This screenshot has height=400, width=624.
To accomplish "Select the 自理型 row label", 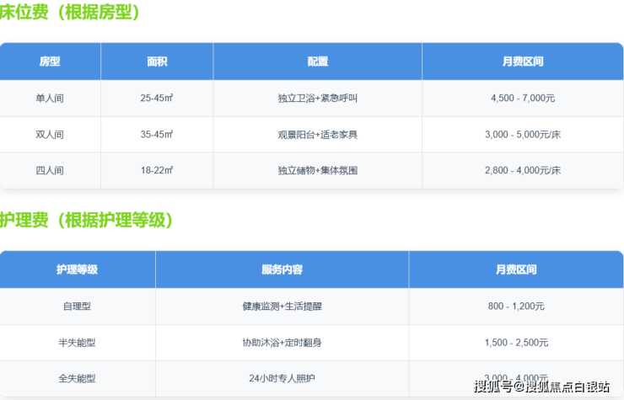I will (77, 307).
